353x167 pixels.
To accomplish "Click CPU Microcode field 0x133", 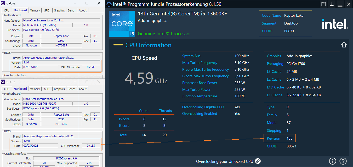I will coord(91,146).
